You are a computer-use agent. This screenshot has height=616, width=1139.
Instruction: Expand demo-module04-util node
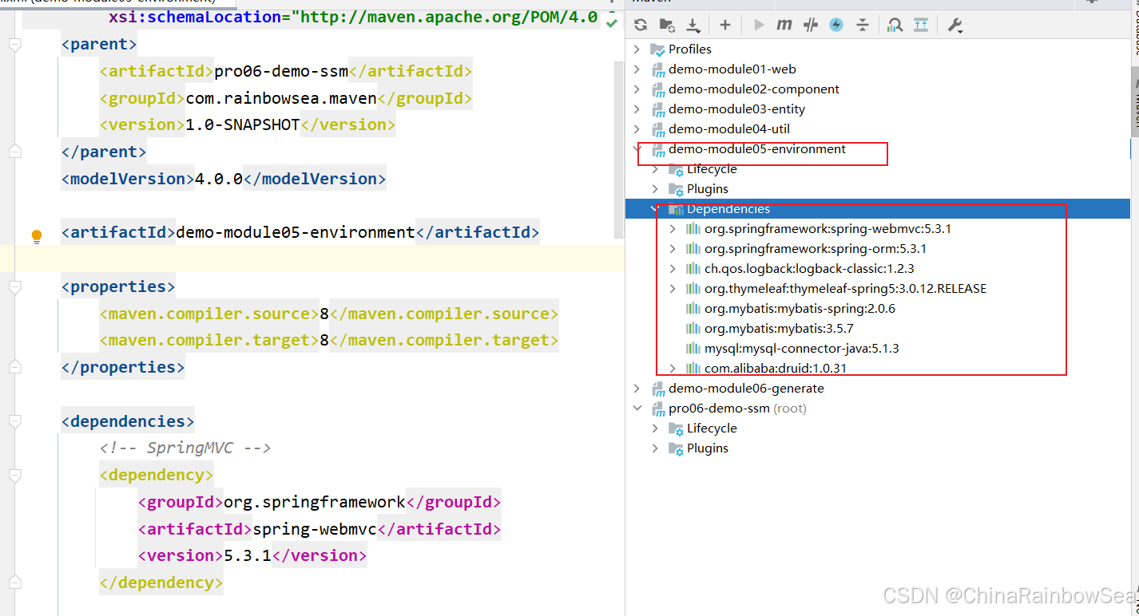tap(637, 129)
